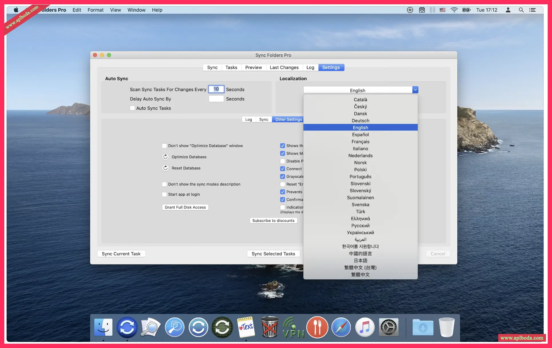Click Sync Current Task button
The width and height of the screenshot is (552, 348).
pos(121,254)
